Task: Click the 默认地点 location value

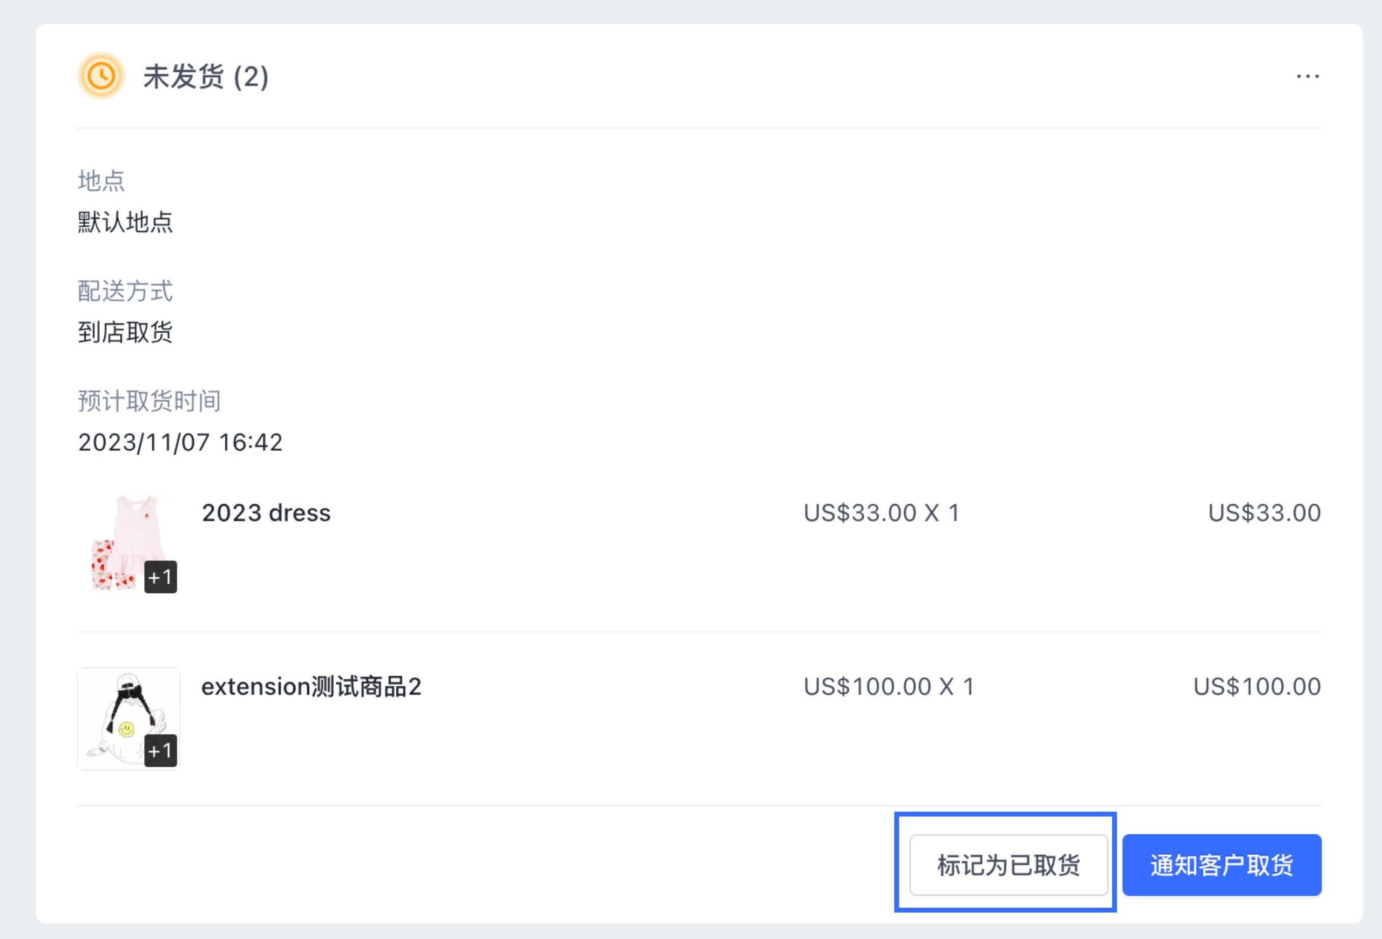Action: tap(125, 222)
